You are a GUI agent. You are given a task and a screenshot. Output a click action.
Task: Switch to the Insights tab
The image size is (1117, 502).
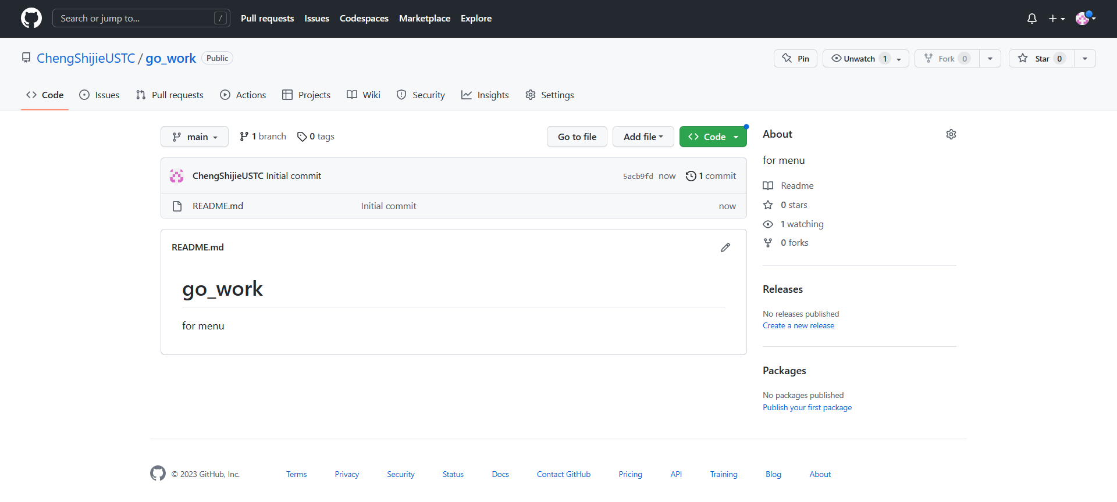[x=485, y=95]
